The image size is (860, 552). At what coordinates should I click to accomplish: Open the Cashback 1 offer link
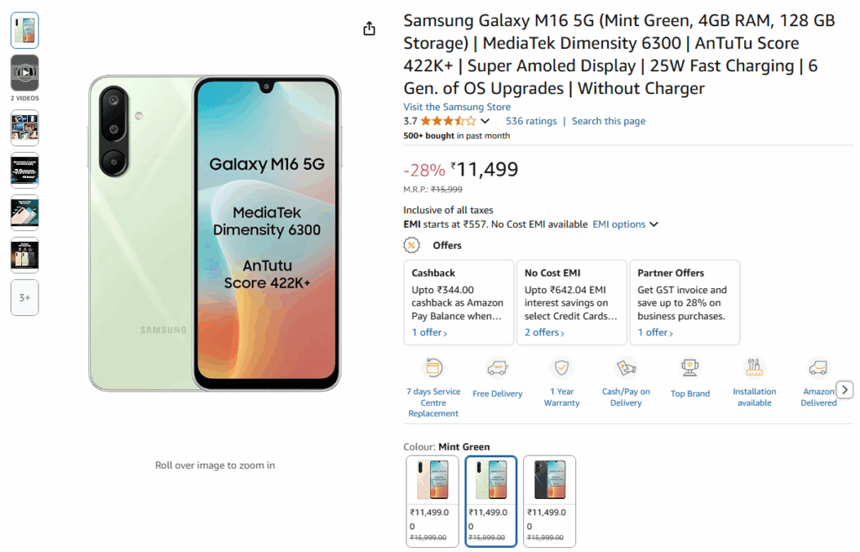click(x=429, y=333)
